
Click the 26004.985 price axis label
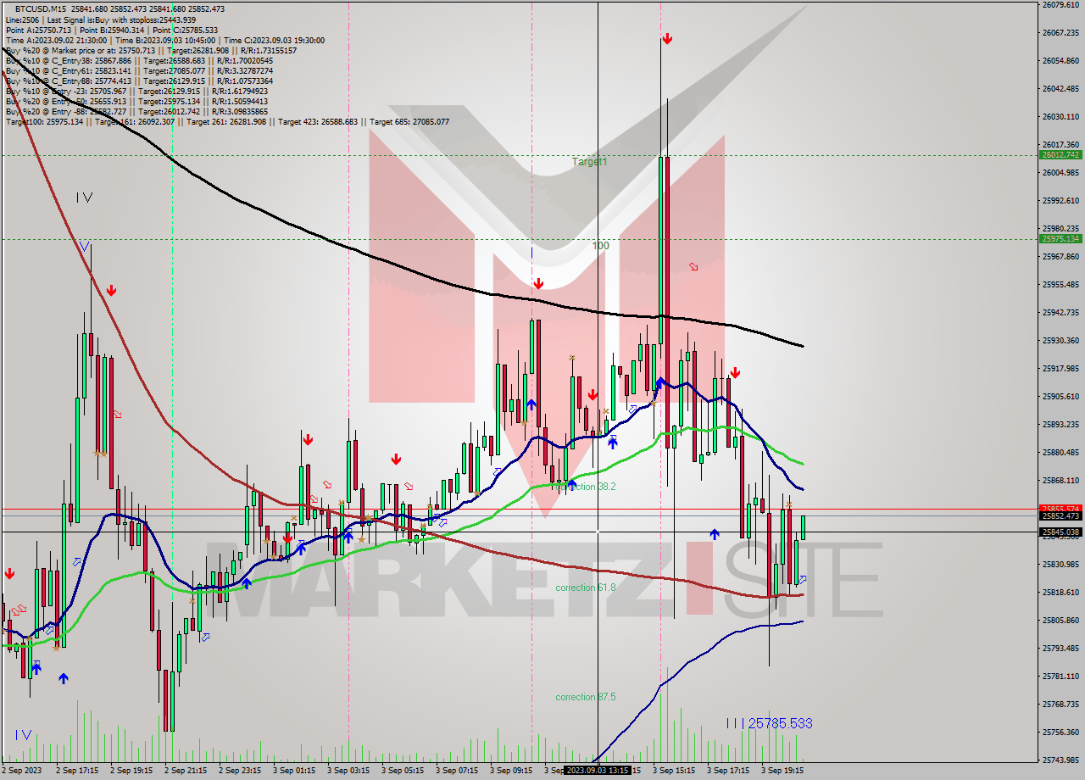pos(1060,173)
